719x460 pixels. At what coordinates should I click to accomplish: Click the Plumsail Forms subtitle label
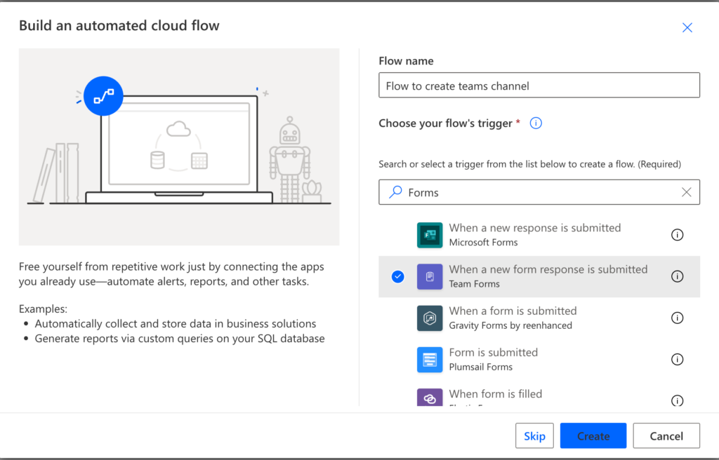[x=480, y=367]
